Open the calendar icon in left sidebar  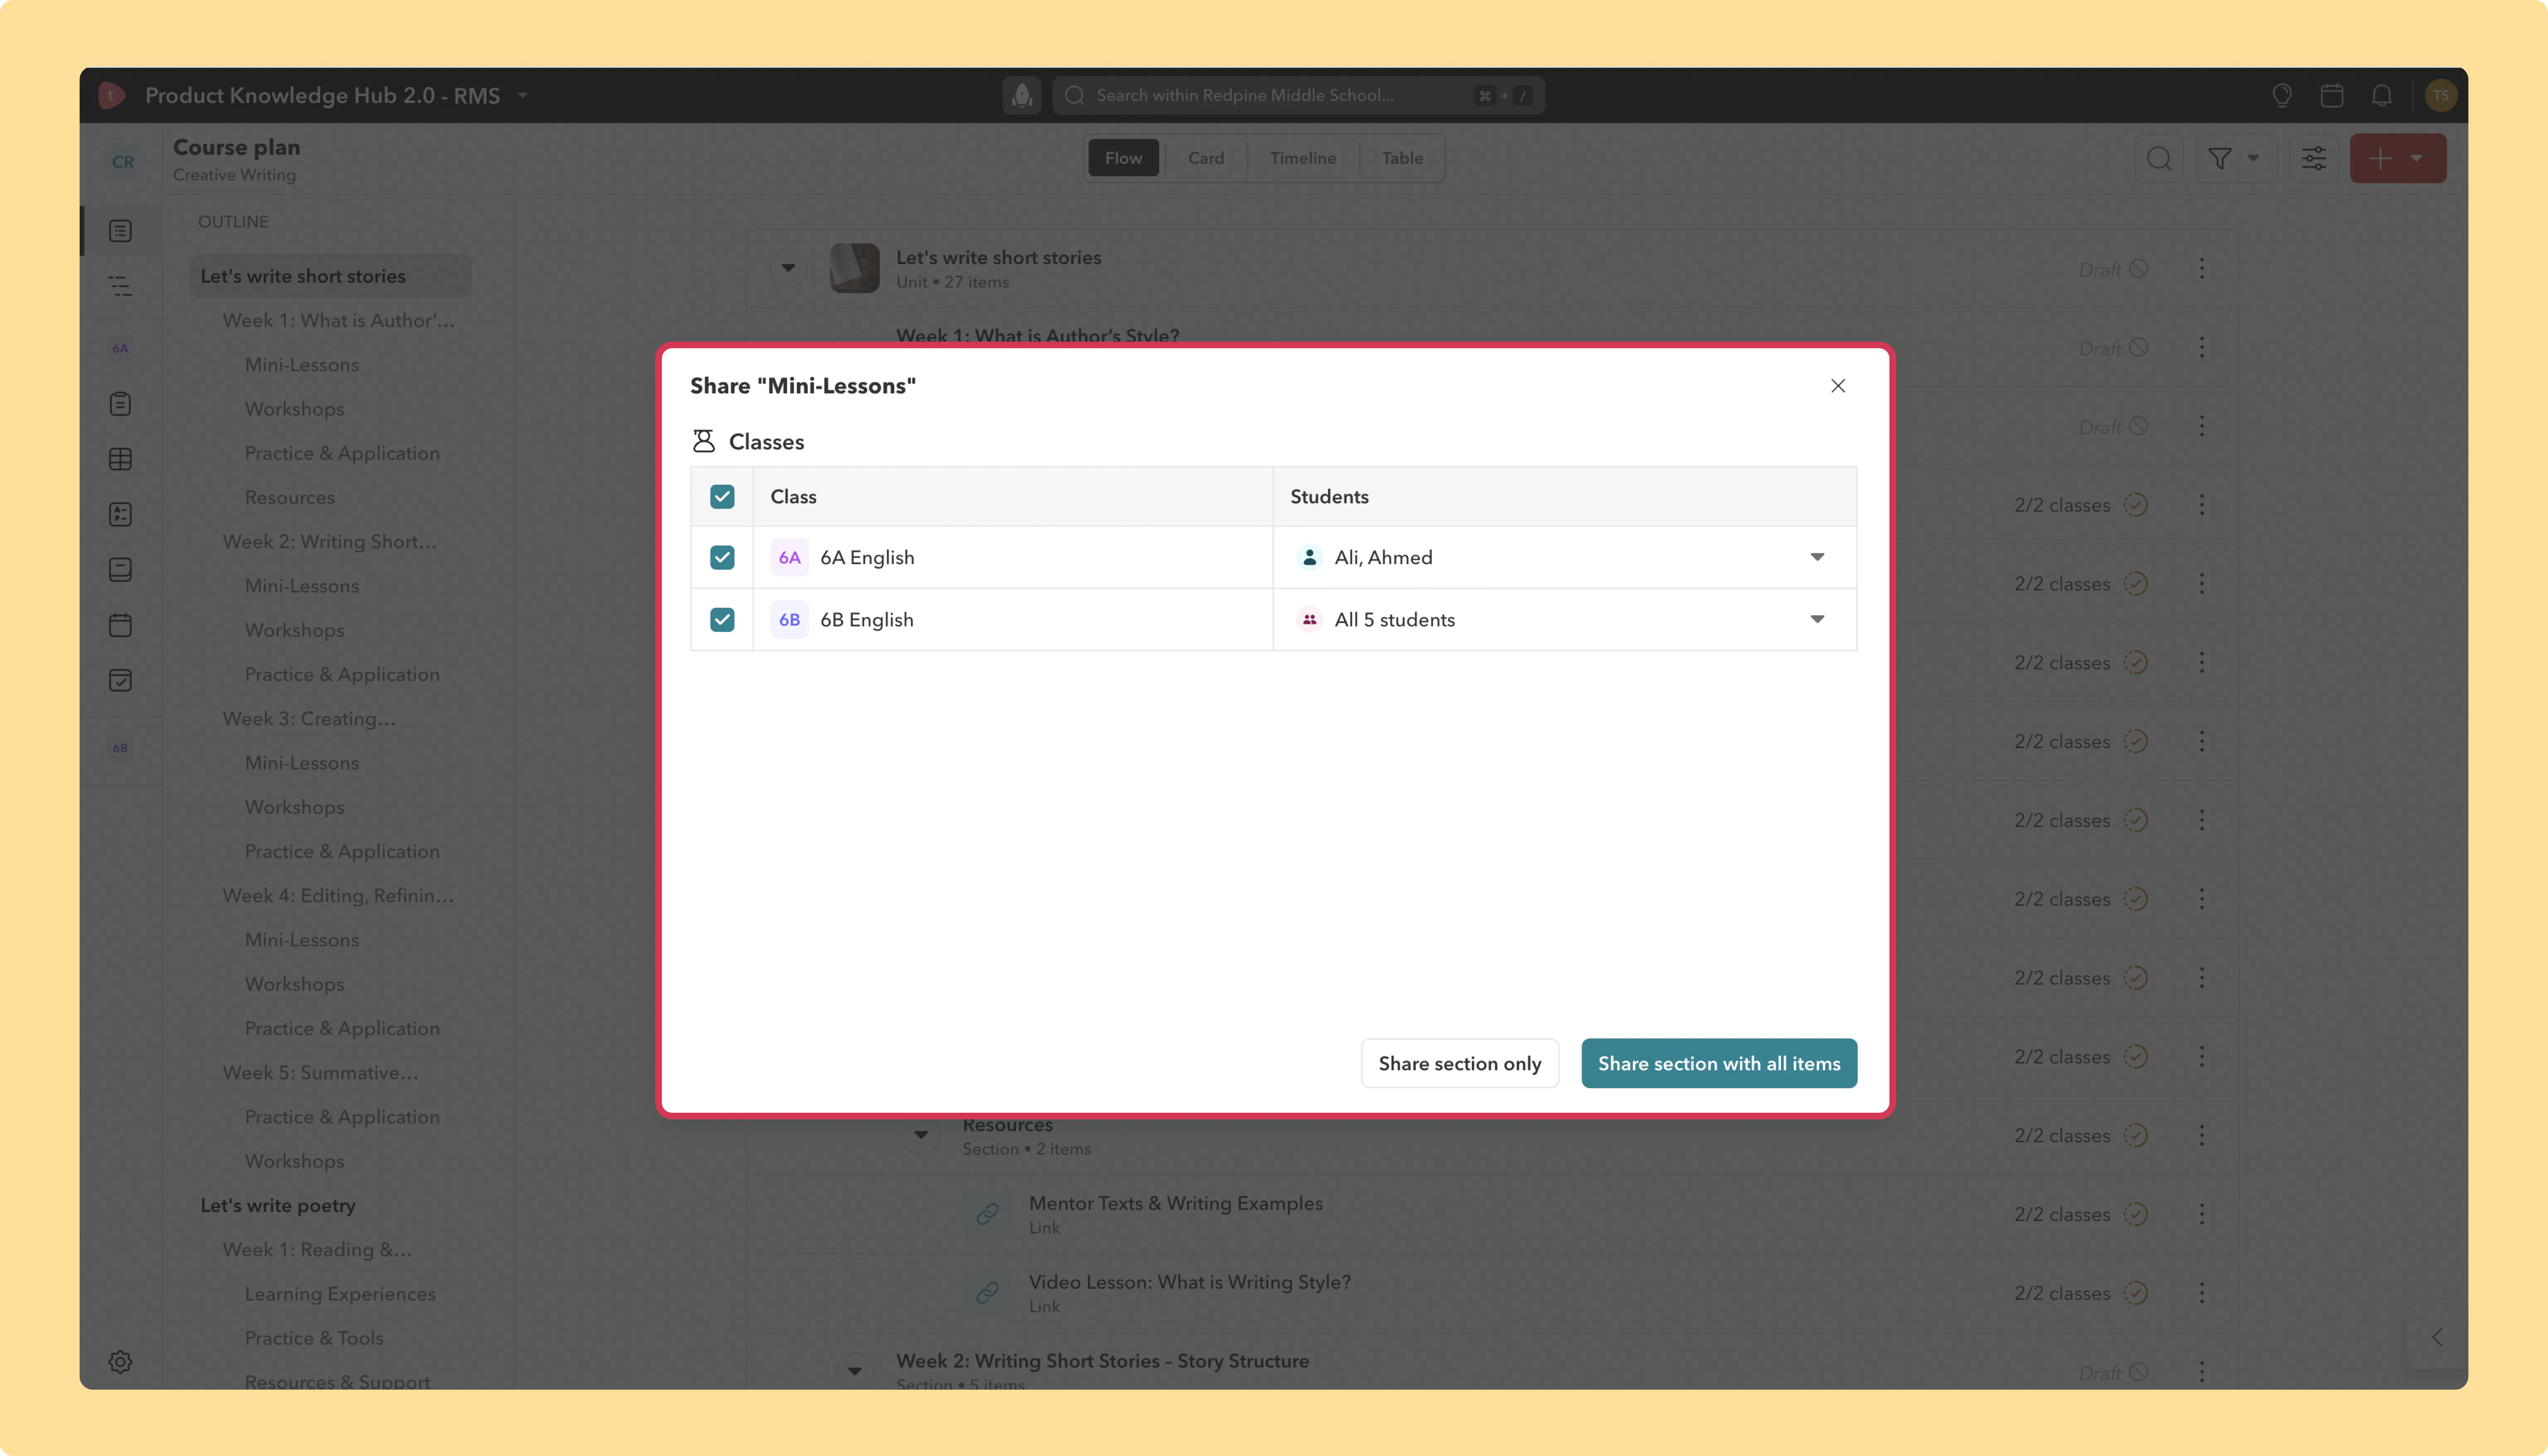coord(120,625)
